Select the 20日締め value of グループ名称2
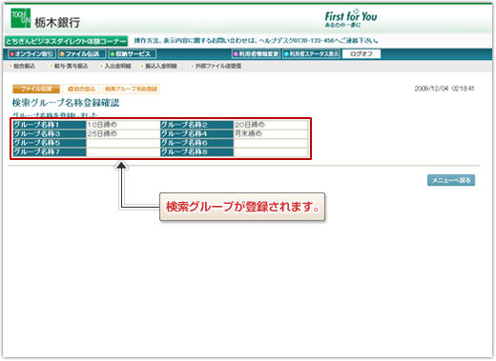The image size is (496, 361). tap(250, 125)
